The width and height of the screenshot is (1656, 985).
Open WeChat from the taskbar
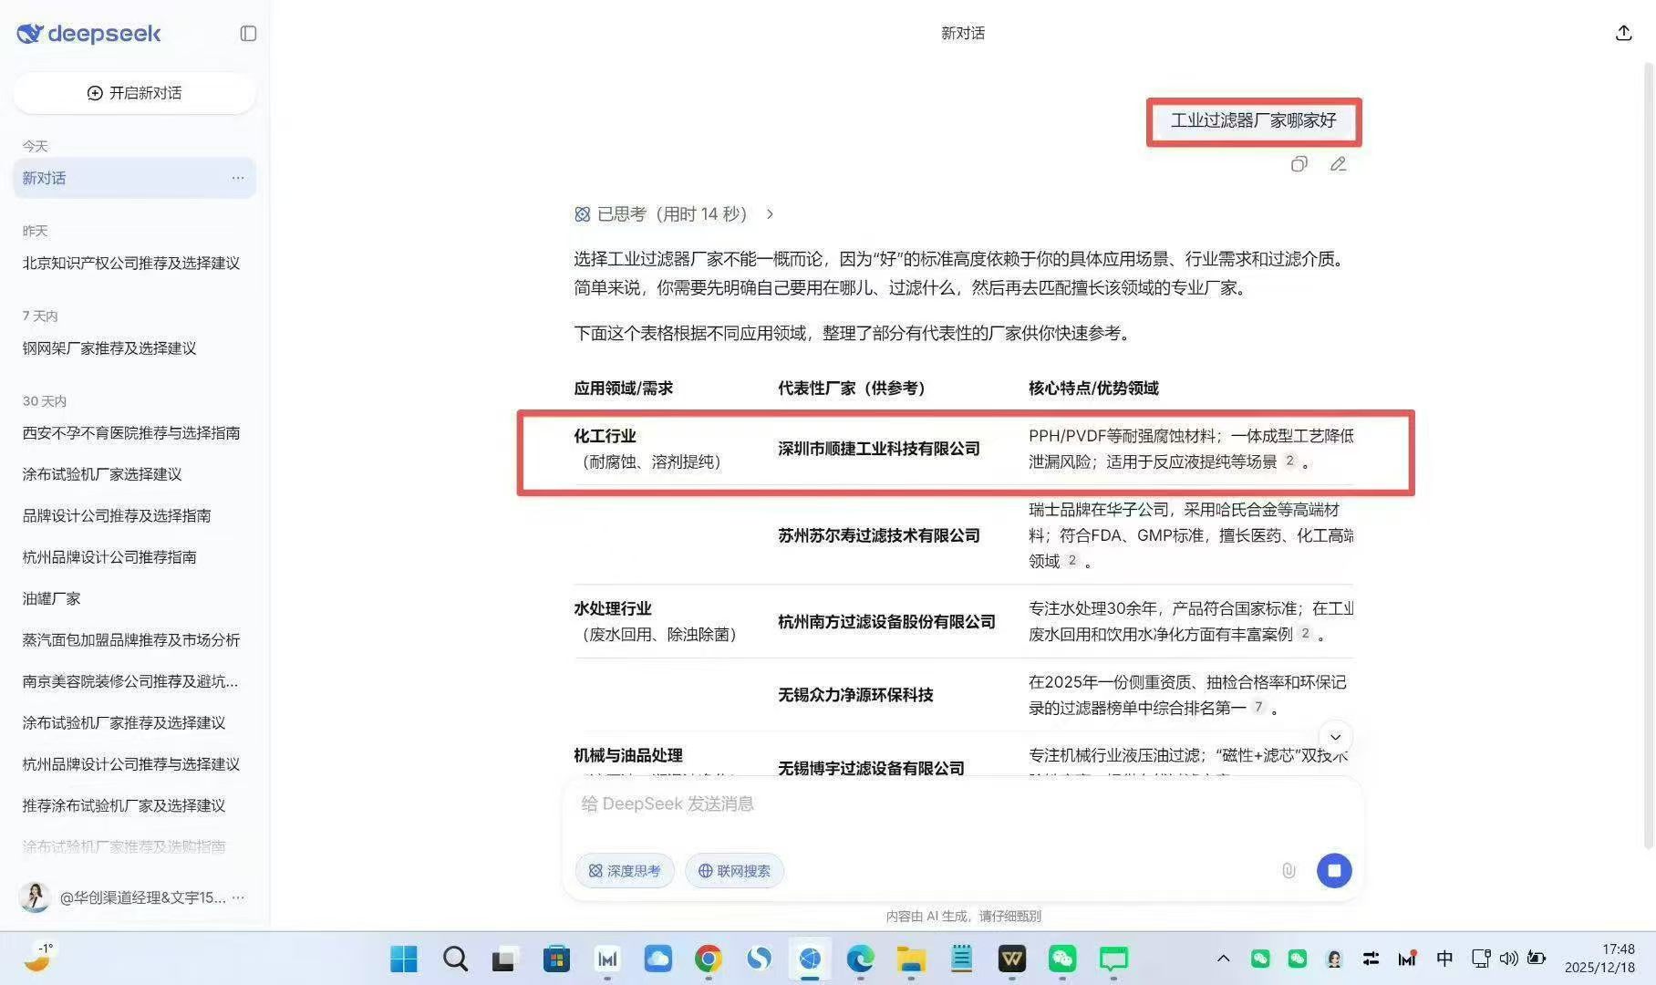1062,959
